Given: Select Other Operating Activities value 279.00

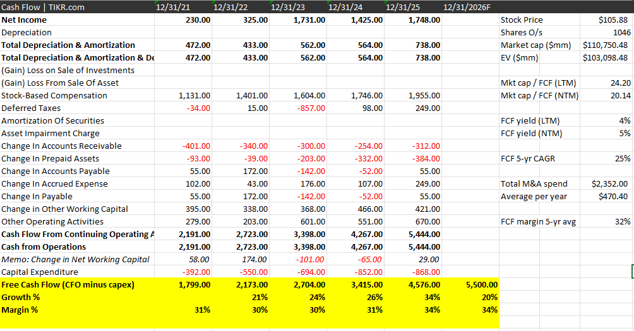Looking at the screenshot, I should (x=198, y=221).
